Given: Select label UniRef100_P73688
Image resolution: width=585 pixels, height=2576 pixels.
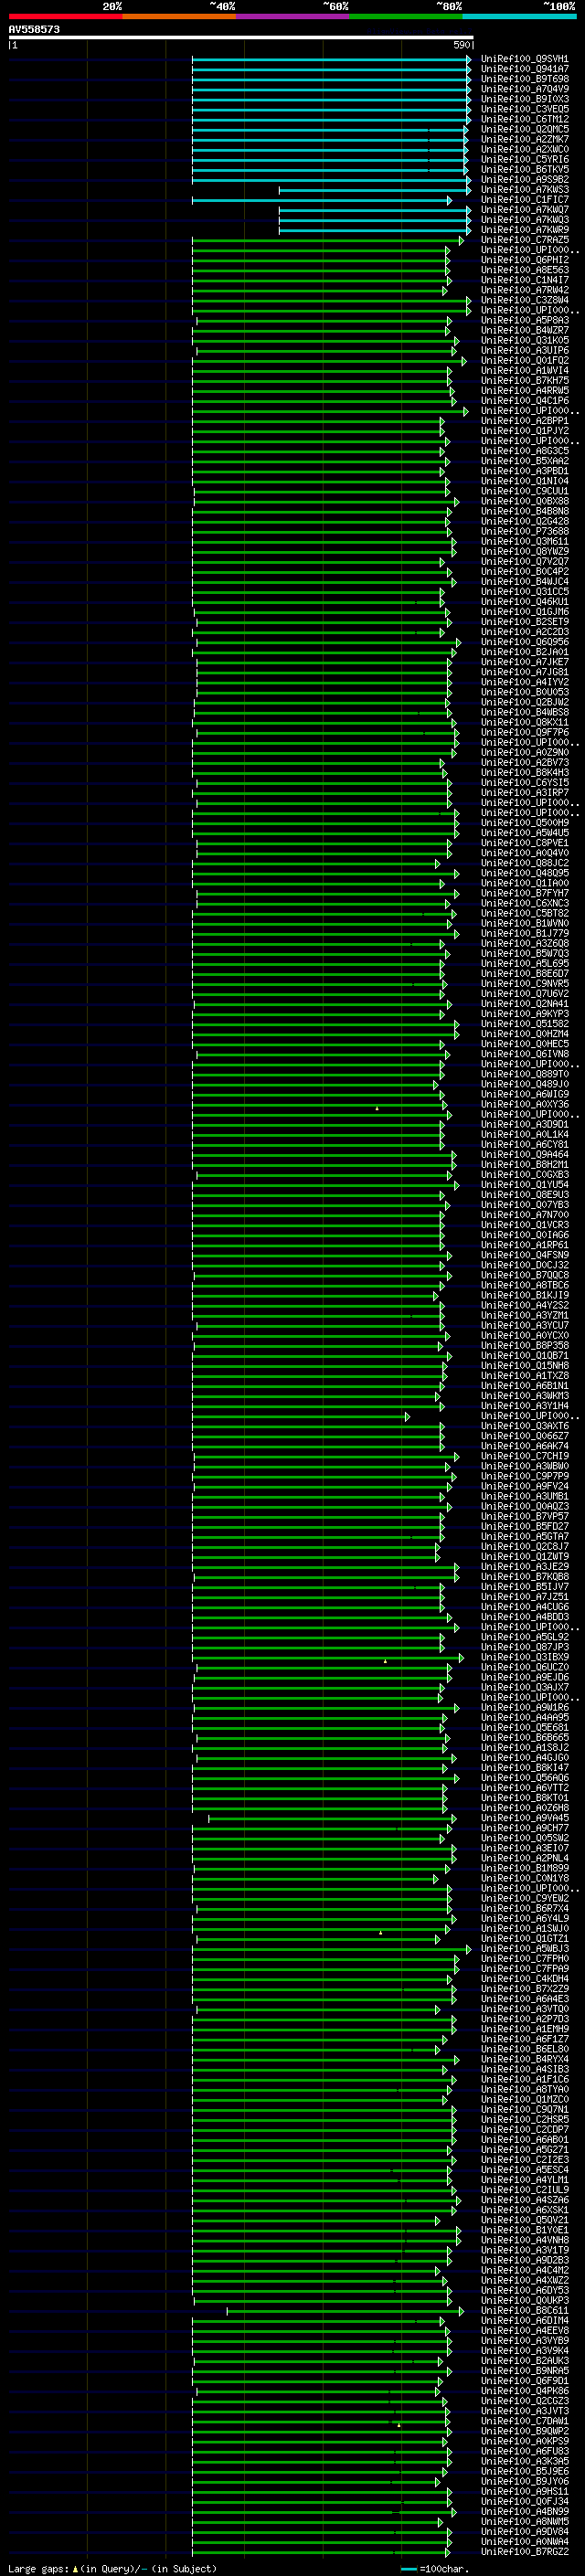Looking at the screenshot, I should (x=525, y=531).
